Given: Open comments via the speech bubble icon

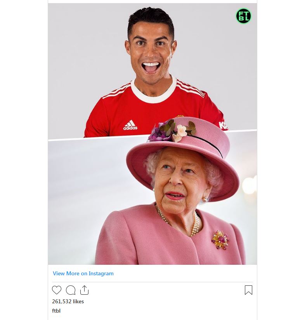Looking at the screenshot, I should click(x=71, y=290).
